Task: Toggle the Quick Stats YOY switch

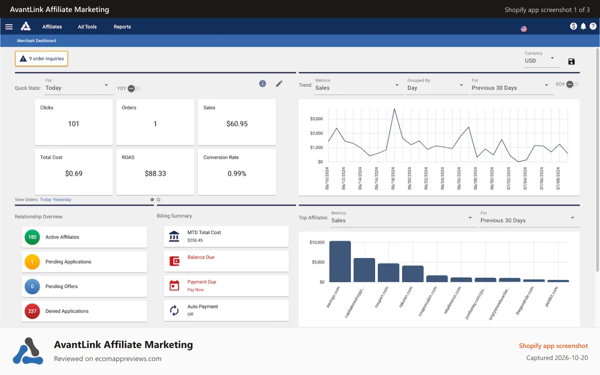Action: point(133,88)
